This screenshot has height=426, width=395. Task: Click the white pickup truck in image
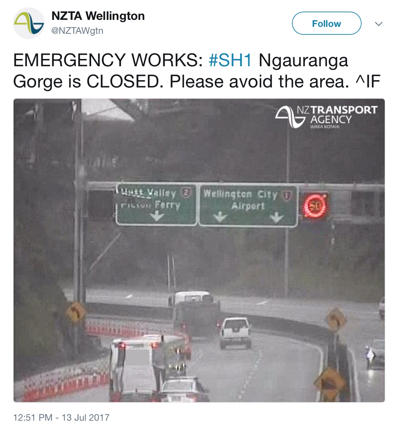235,333
